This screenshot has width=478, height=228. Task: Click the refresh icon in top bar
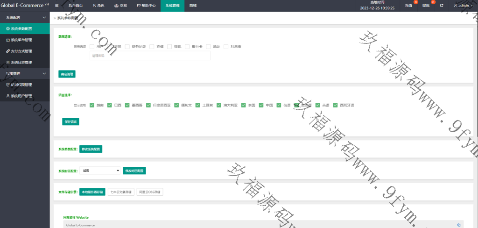[441, 6]
